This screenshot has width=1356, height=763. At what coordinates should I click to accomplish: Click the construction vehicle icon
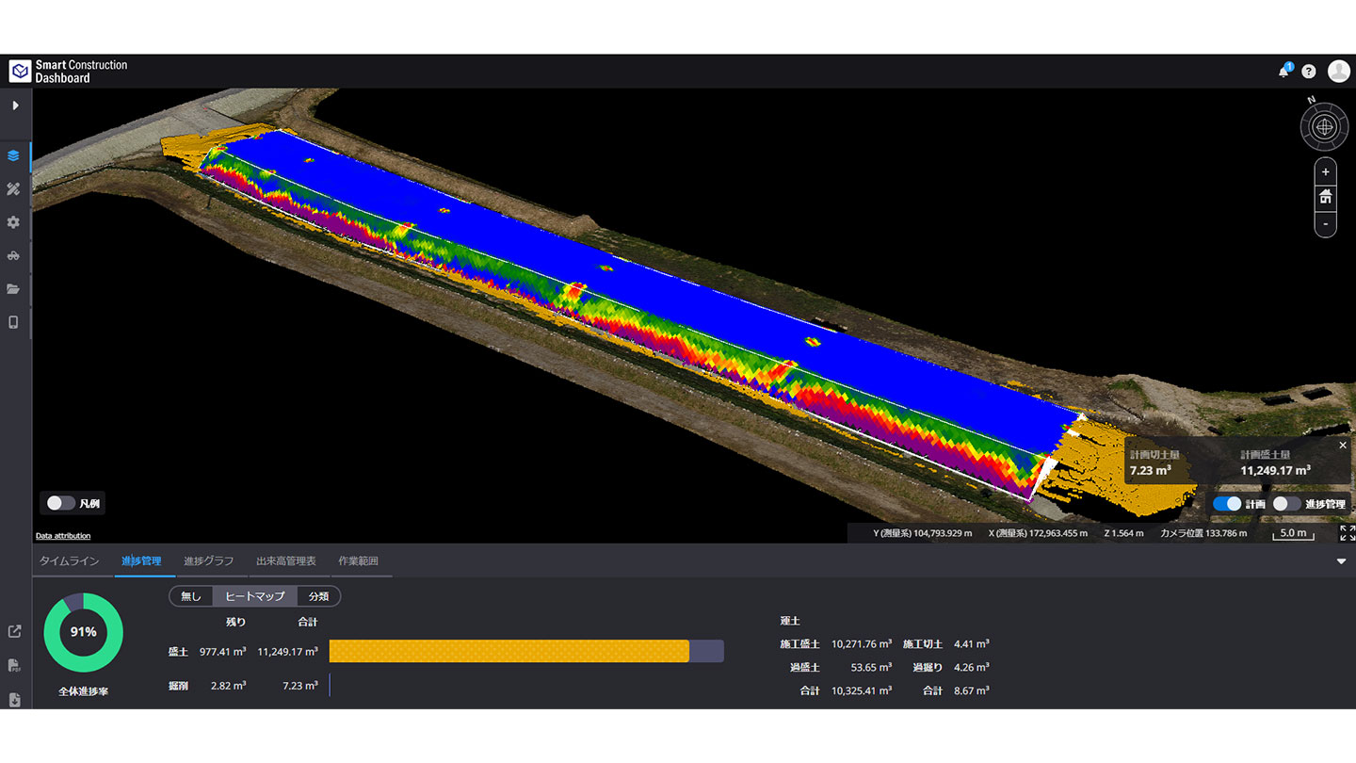(x=13, y=256)
